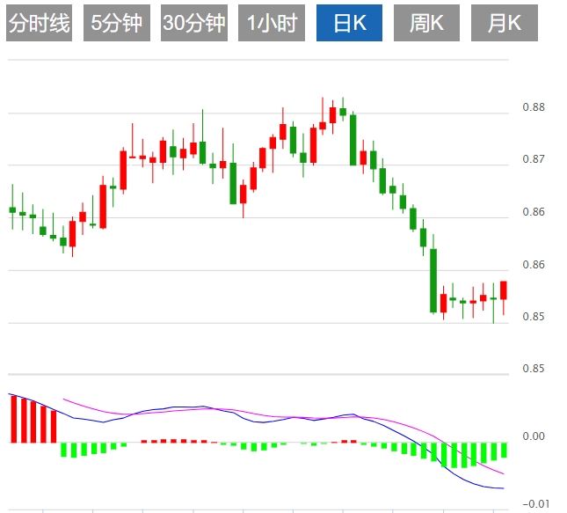Click the 0.00 MACD axis label
567x513 pixels.
tap(534, 436)
